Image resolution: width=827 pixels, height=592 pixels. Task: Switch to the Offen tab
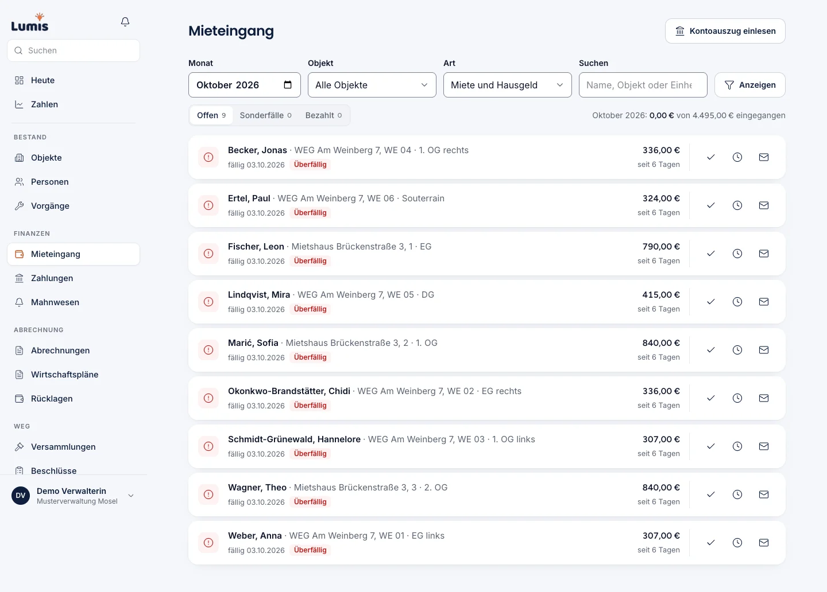point(211,115)
